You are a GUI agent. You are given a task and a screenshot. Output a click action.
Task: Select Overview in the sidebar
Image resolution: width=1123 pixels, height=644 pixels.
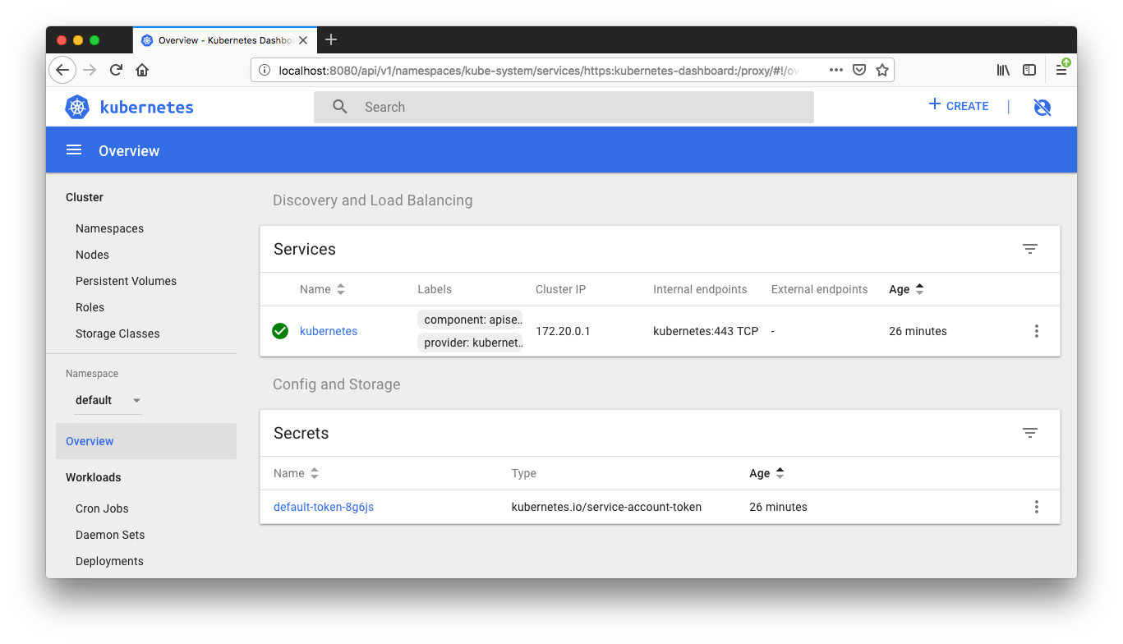(146, 441)
